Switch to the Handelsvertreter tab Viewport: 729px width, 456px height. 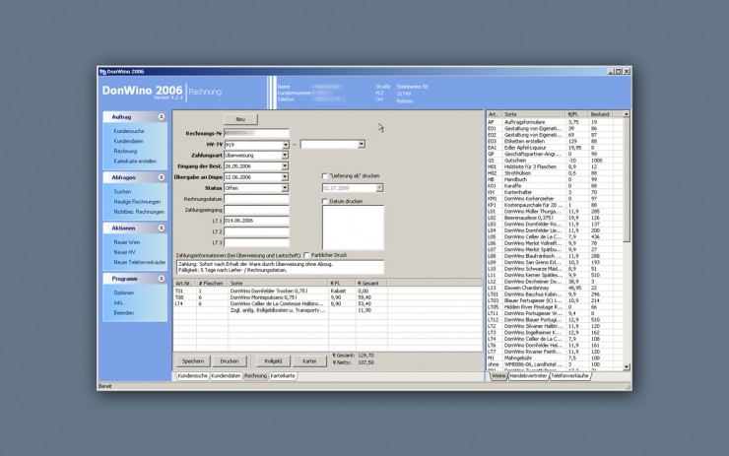click(528, 376)
